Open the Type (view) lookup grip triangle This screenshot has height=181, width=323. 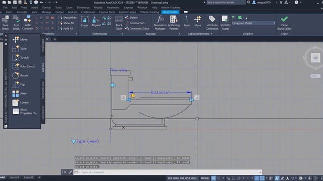pyautogui.click(x=73, y=142)
